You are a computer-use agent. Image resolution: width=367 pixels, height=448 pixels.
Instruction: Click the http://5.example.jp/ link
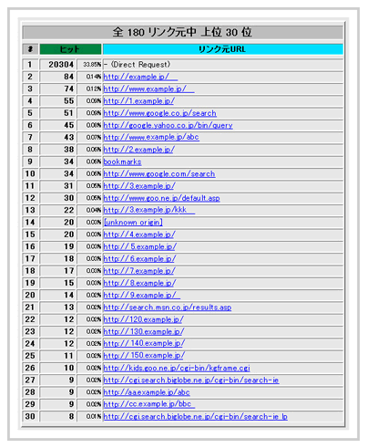(x=140, y=246)
